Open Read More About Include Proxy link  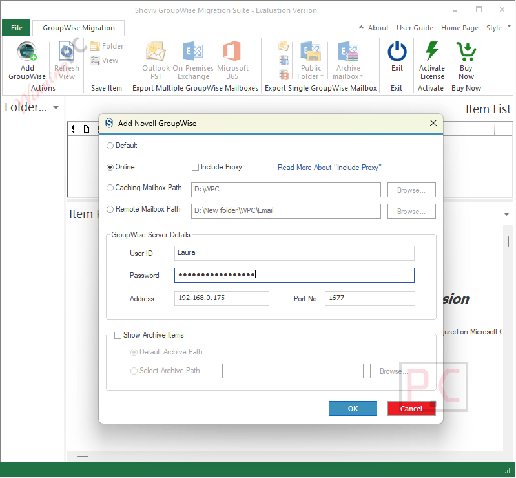click(x=329, y=168)
